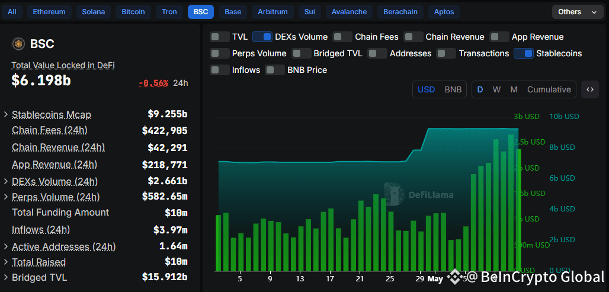The width and height of the screenshot is (609, 292).
Task: Disable the Stablecoins toggle
Action: pos(524,53)
